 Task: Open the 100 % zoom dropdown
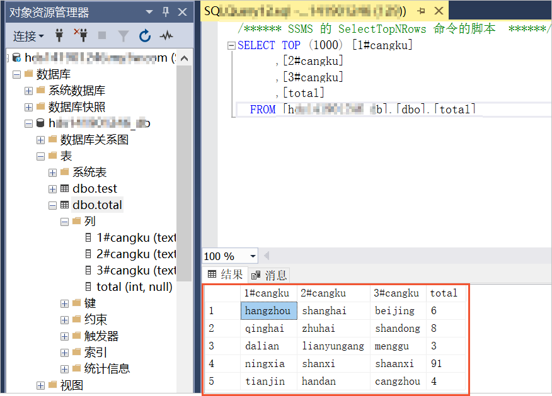point(253,256)
